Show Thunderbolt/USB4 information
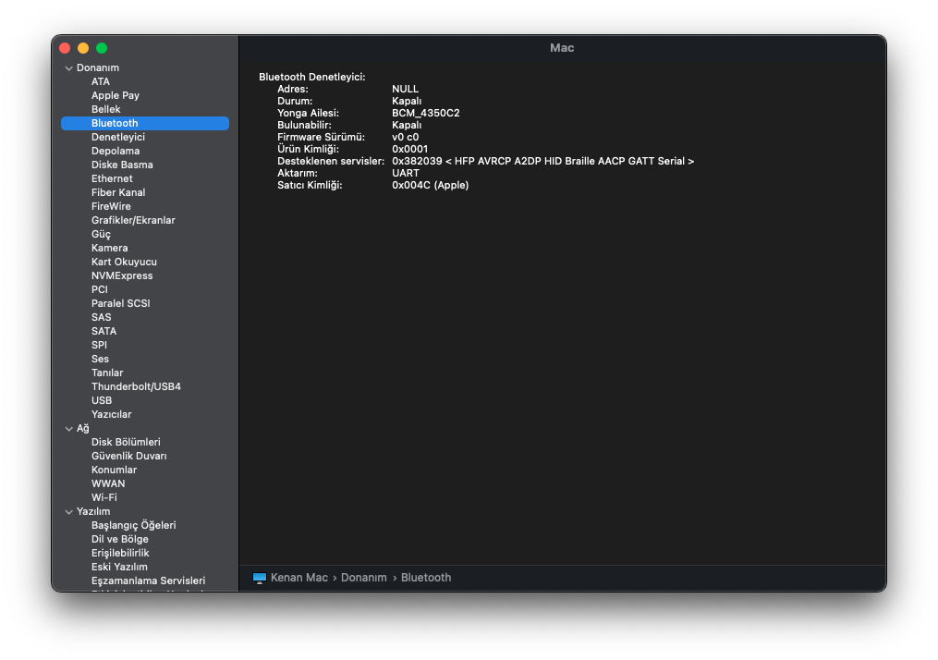Viewport: 938px width, 660px height. (x=136, y=386)
